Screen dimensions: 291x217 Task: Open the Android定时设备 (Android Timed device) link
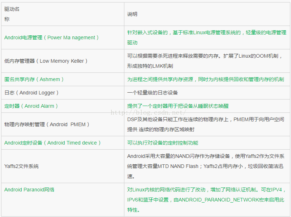(52, 143)
